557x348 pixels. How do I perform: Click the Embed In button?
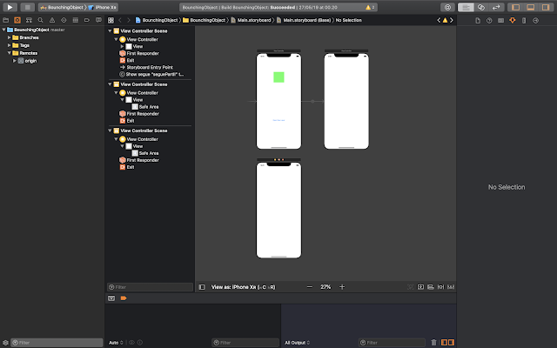click(x=420, y=287)
